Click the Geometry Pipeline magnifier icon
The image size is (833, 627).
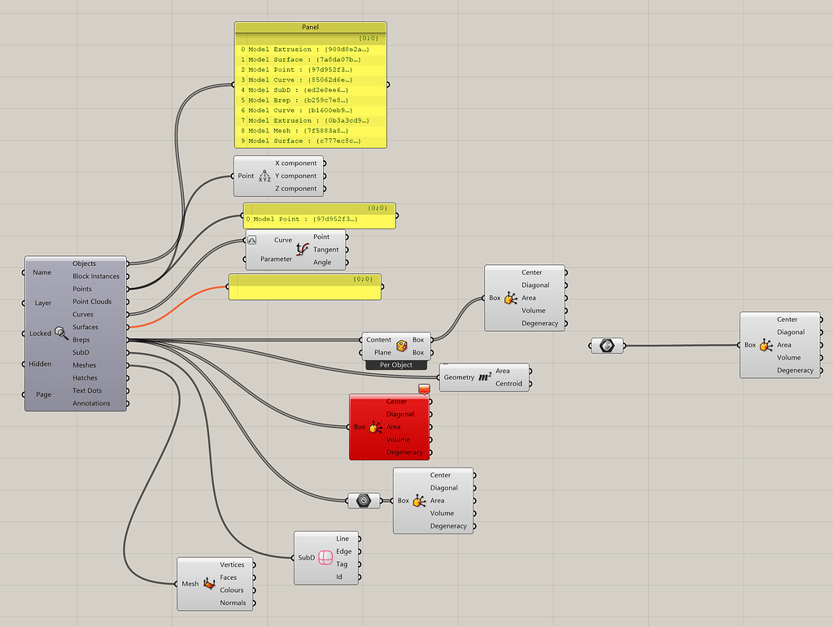pyautogui.click(x=63, y=333)
